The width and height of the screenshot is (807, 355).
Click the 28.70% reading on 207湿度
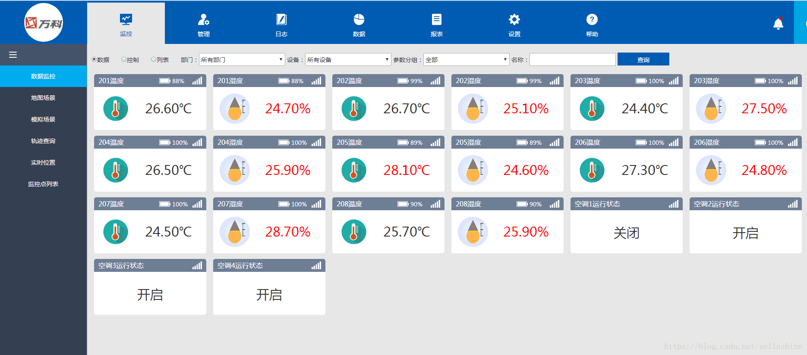(288, 232)
